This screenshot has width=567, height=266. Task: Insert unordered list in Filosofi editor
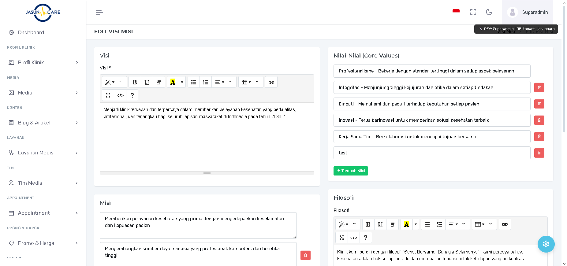[x=427, y=224]
